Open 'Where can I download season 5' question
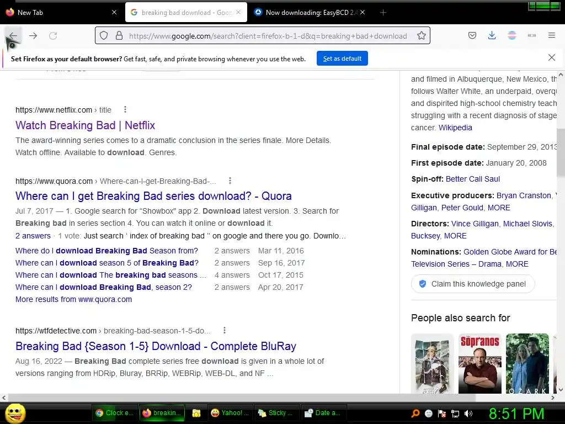 pyautogui.click(x=107, y=263)
